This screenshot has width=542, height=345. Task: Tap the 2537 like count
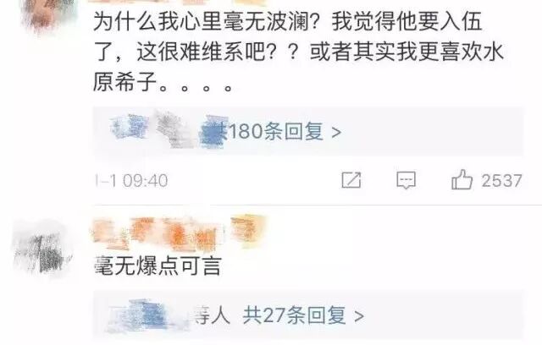click(x=502, y=180)
